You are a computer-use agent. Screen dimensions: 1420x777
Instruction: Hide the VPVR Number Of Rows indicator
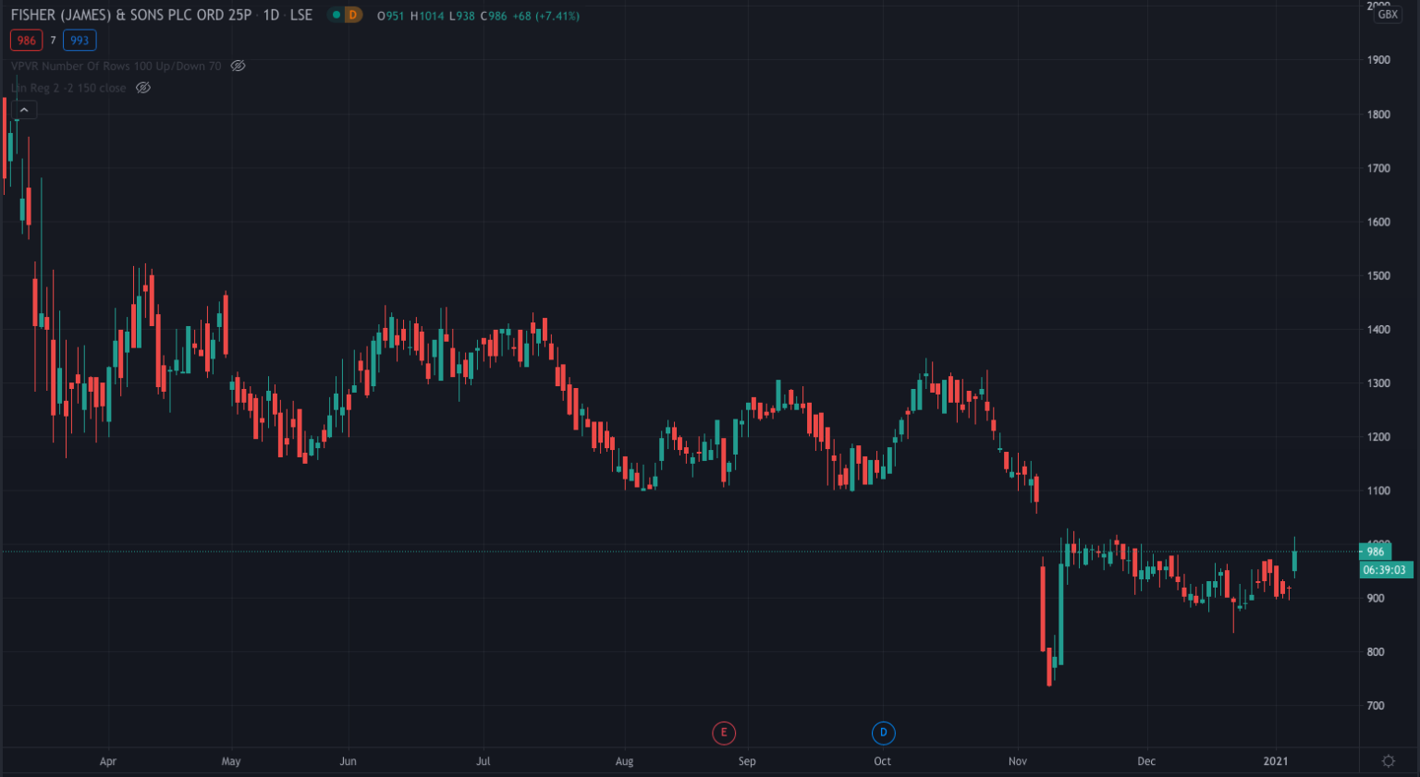238,66
